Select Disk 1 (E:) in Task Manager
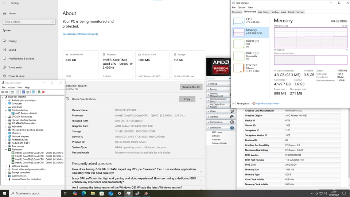 coord(250,56)
